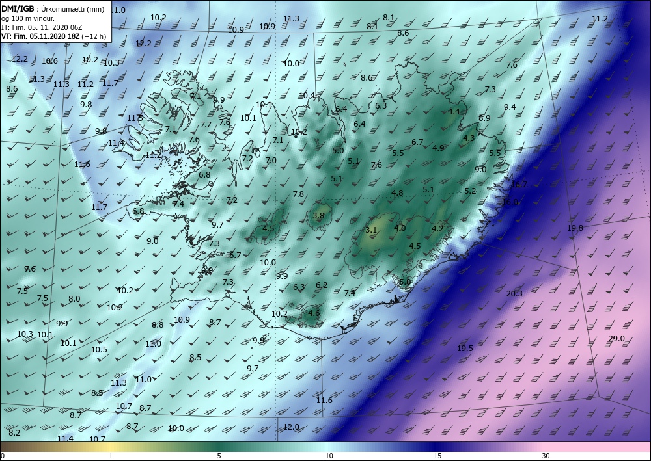Click the '(+12 h)' forecast offset label
651x461 pixels.
pyautogui.click(x=94, y=36)
